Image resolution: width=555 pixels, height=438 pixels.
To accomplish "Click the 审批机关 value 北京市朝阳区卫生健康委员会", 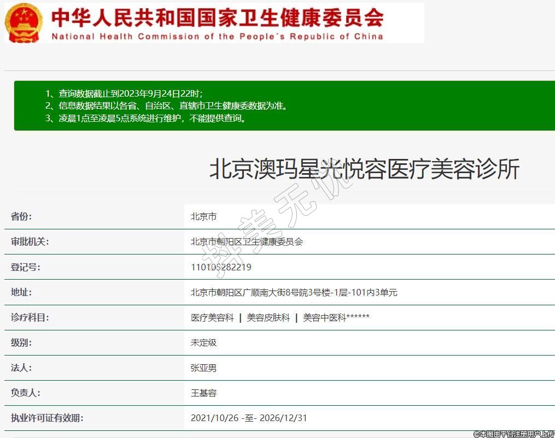I will (247, 241).
